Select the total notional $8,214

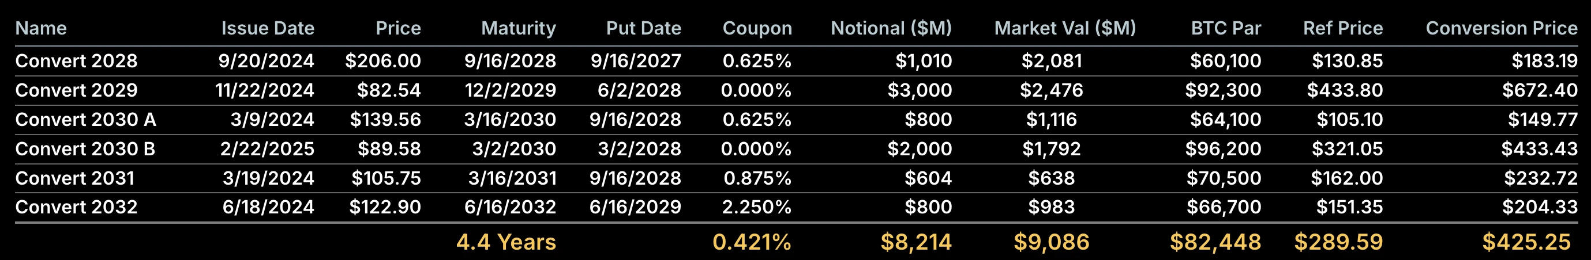[x=915, y=242]
